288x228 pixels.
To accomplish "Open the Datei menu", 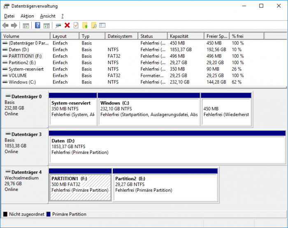I will coord(9,16).
